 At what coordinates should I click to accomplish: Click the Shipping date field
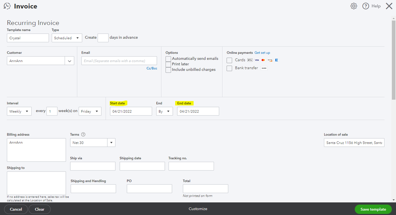[142, 166]
